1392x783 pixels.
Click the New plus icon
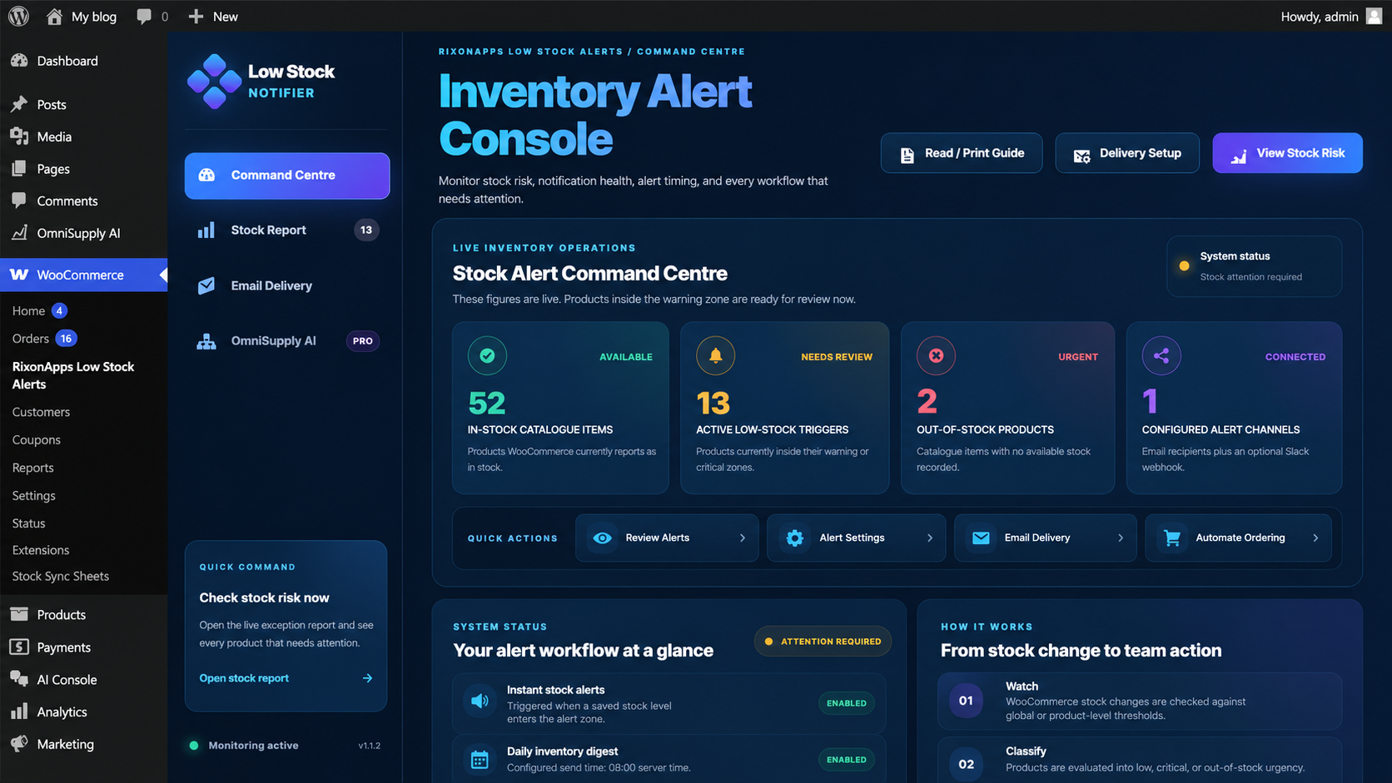coord(196,16)
